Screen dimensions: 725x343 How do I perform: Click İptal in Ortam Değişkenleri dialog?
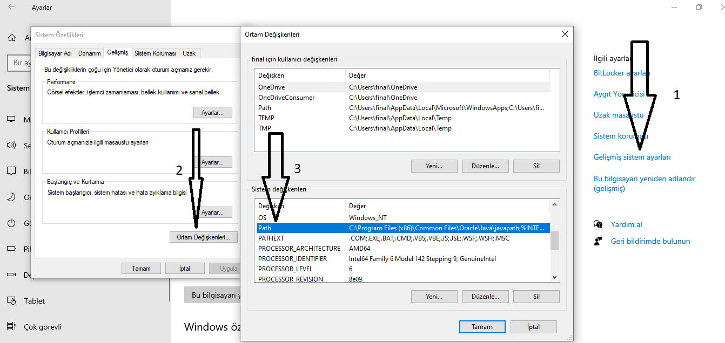(534, 326)
